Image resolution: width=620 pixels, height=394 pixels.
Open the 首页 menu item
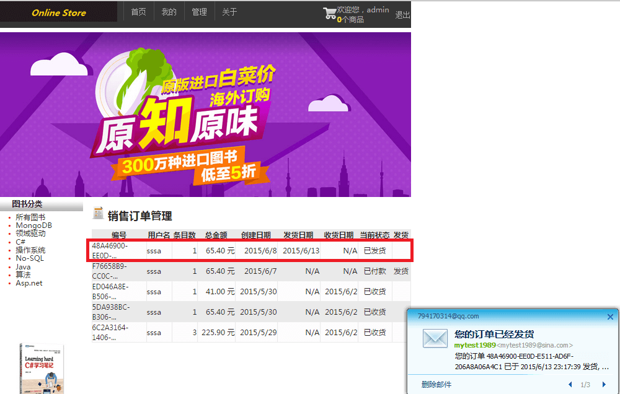tap(138, 12)
